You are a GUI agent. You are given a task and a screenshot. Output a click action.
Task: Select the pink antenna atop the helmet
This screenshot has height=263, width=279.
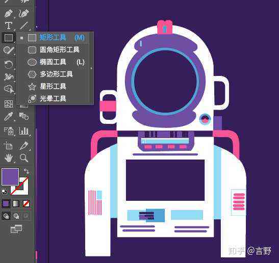(165, 27)
